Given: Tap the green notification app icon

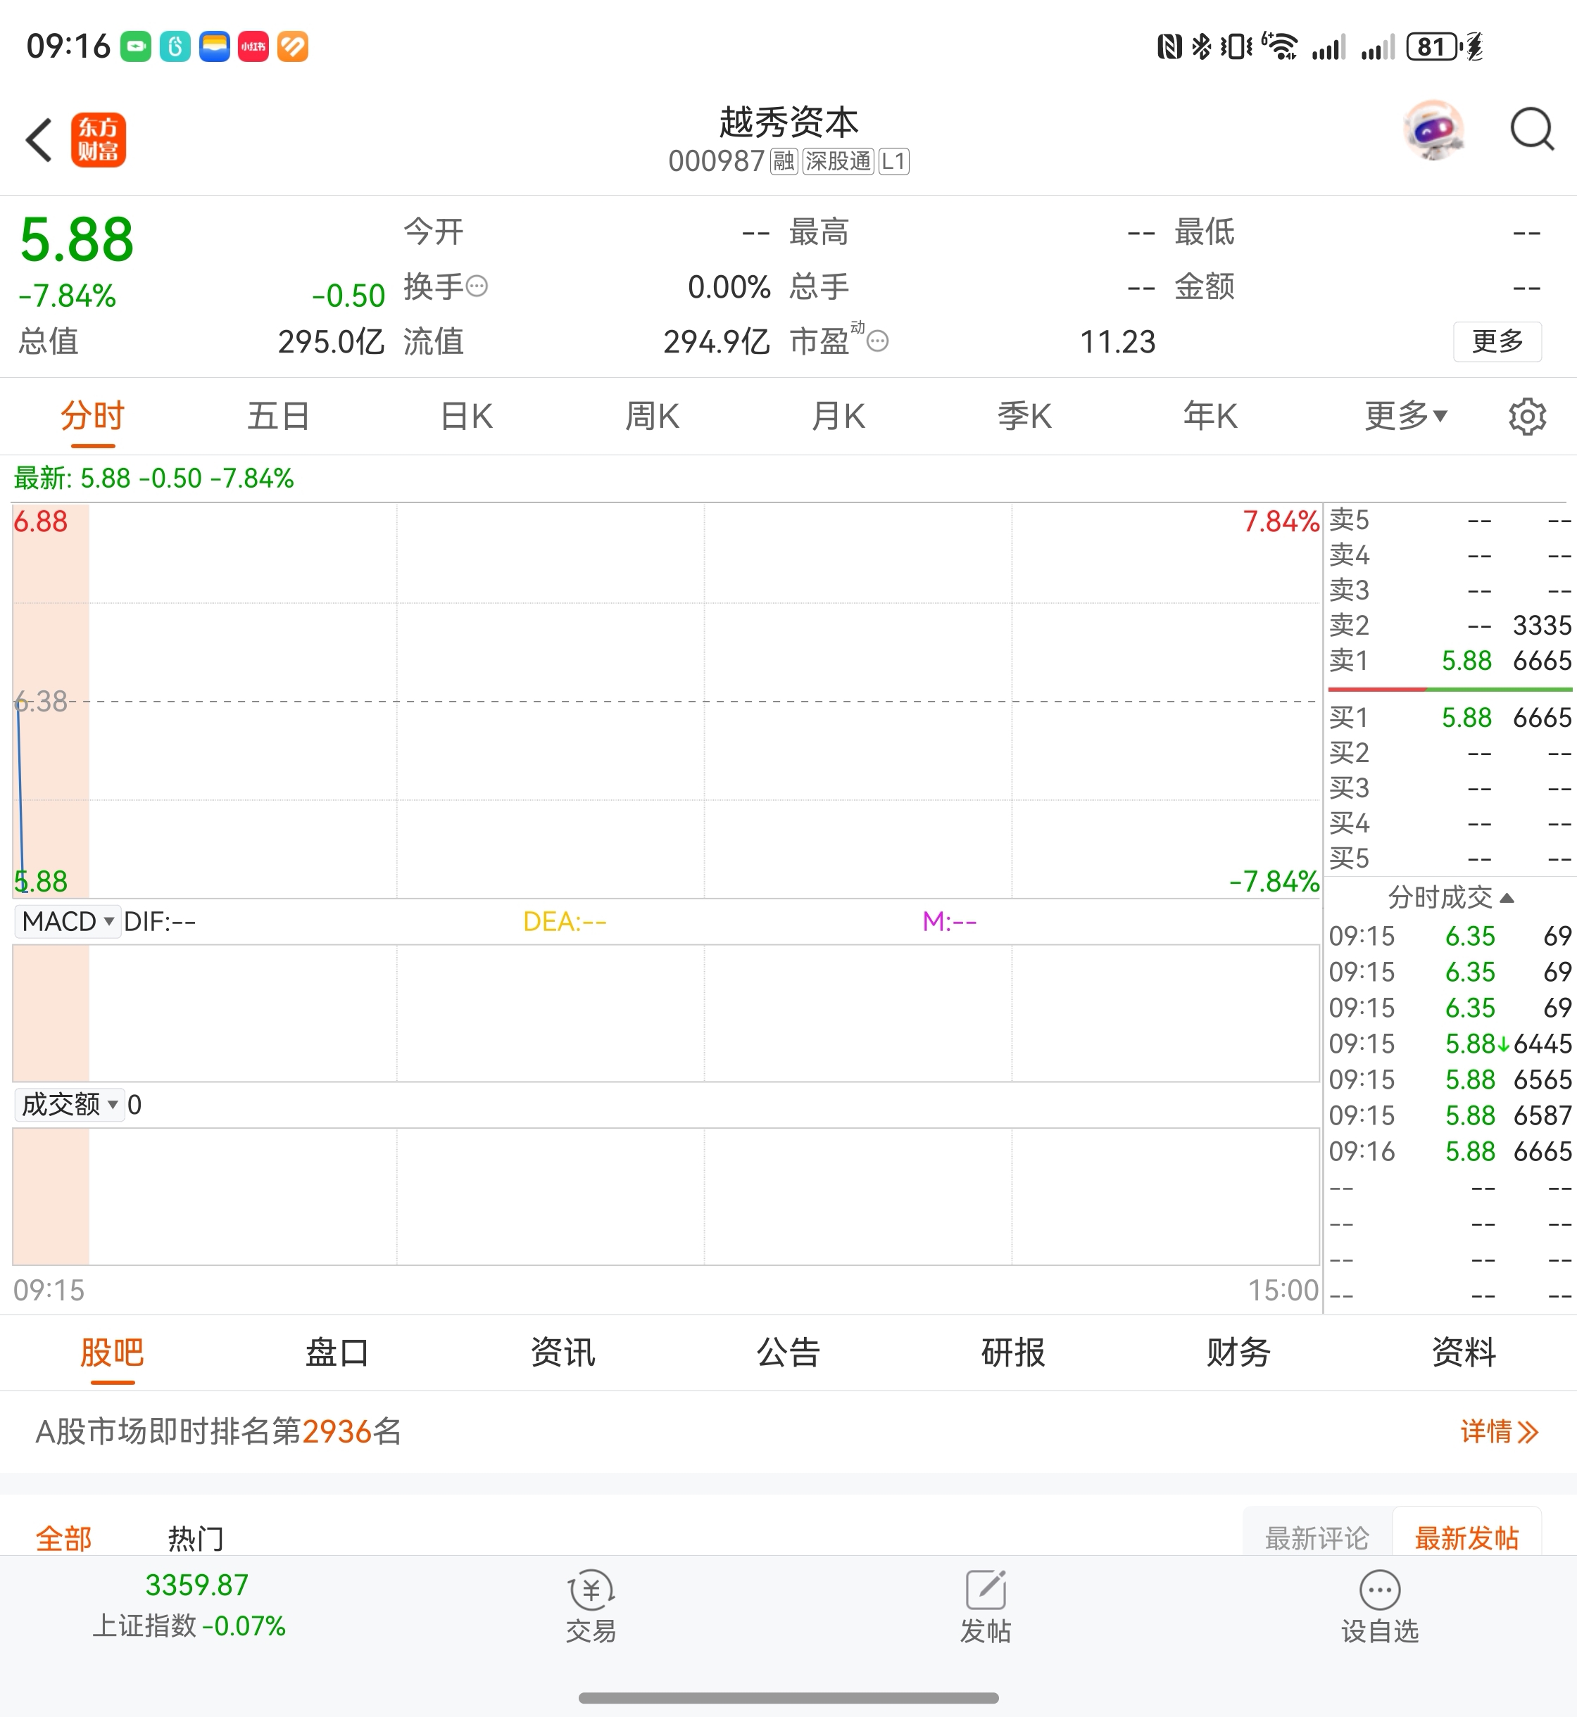Looking at the screenshot, I should click(136, 46).
